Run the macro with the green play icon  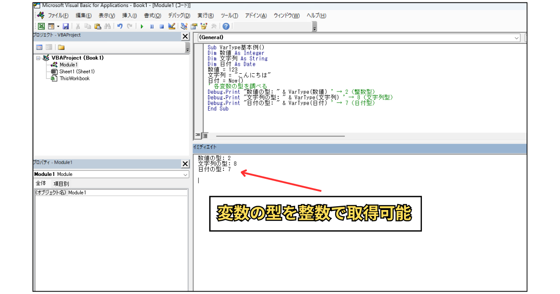click(142, 27)
